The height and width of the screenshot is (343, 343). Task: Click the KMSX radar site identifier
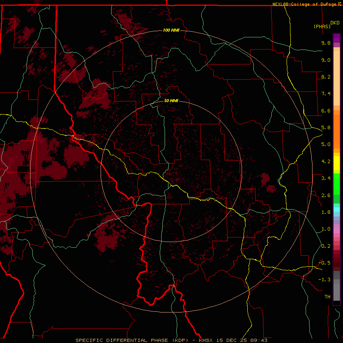206,340
